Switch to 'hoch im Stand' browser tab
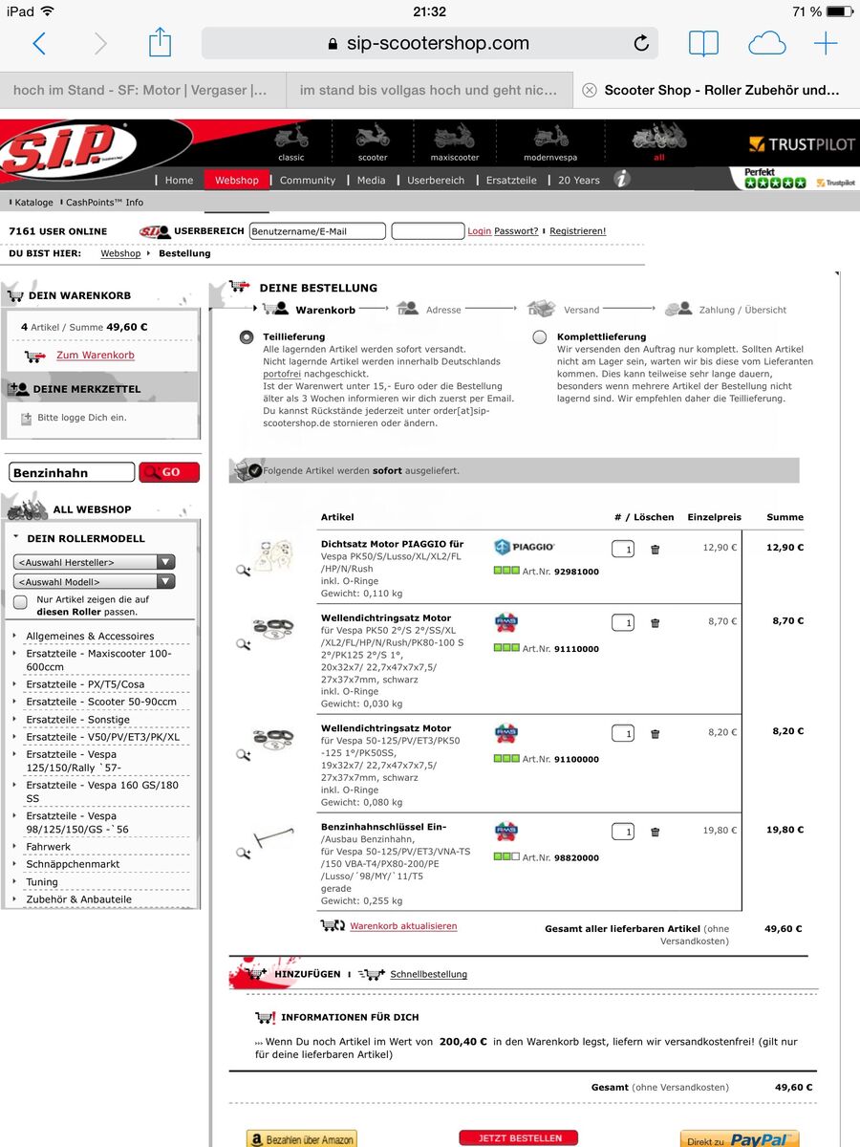The image size is (860, 1147). pos(141,91)
